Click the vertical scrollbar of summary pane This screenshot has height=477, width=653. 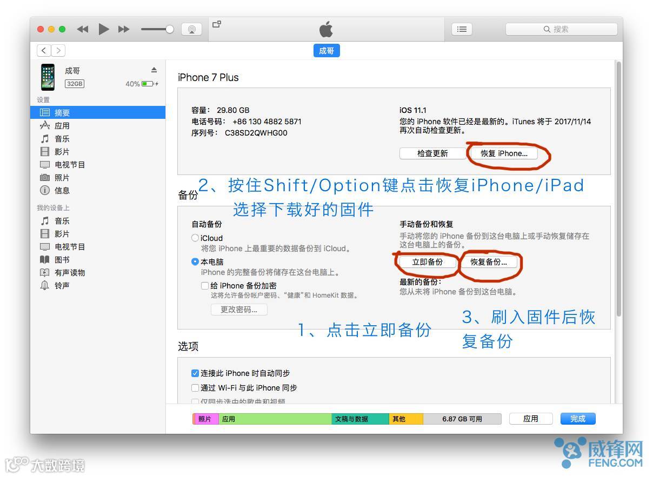619,189
